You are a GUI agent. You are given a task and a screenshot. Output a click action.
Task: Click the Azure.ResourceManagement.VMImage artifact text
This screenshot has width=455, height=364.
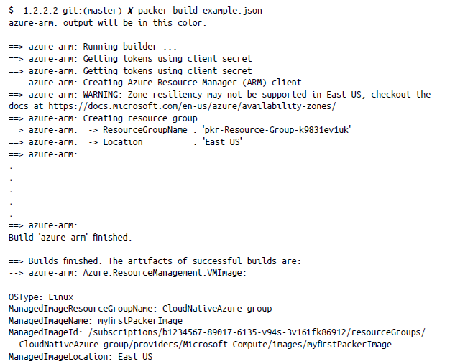tap(165, 272)
